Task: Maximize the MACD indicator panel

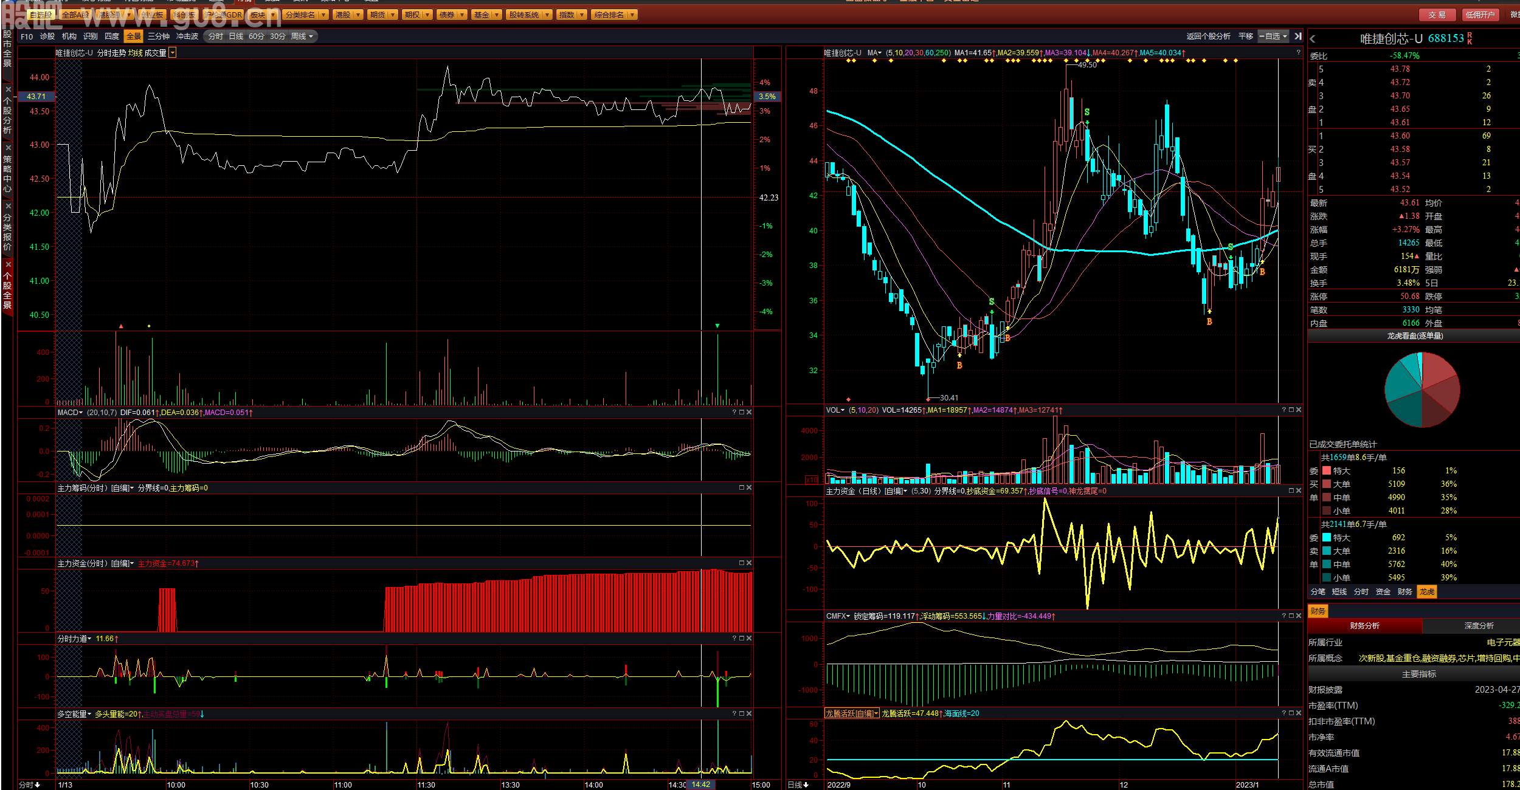Action: [742, 412]
